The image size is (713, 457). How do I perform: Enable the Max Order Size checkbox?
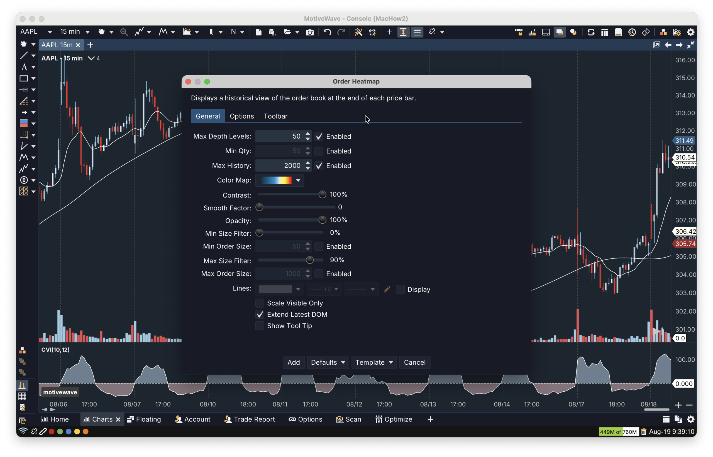point(319,274)
